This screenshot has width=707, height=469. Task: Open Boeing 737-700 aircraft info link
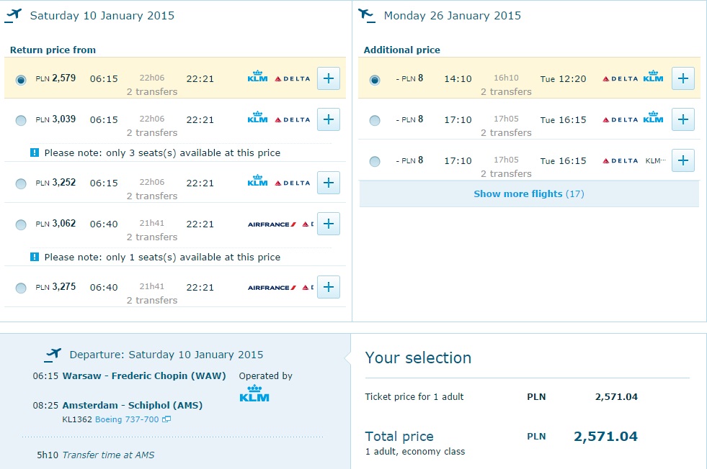point(127,419)
